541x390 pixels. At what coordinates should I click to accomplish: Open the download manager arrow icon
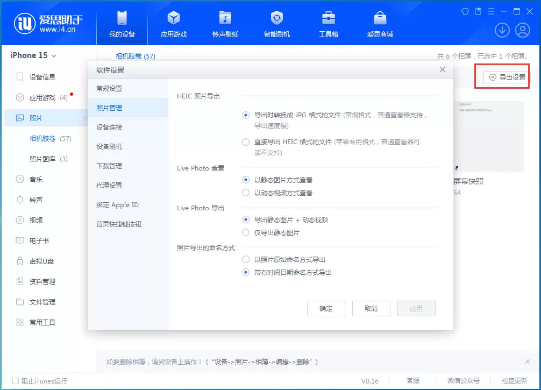pyautogui.click(x=502, y=30)
